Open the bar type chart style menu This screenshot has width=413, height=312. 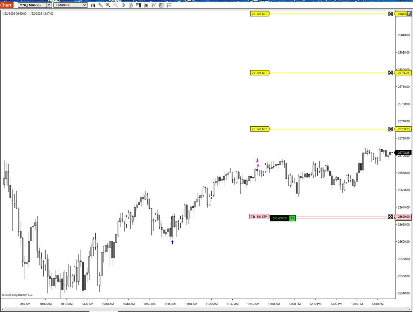pyautogui.click(x=93, y=5)
